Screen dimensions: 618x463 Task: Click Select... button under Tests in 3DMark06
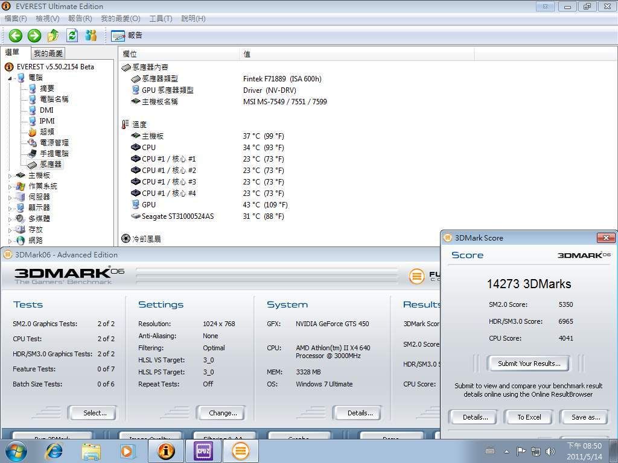click(93, 413)
